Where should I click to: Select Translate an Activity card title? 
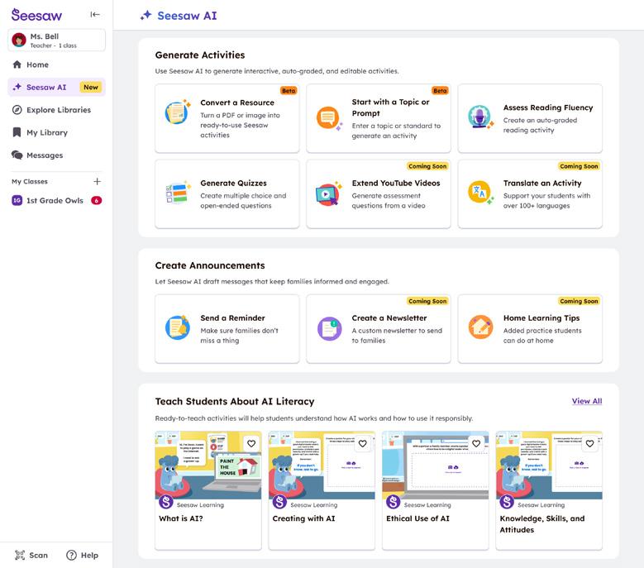click(542, 184)
